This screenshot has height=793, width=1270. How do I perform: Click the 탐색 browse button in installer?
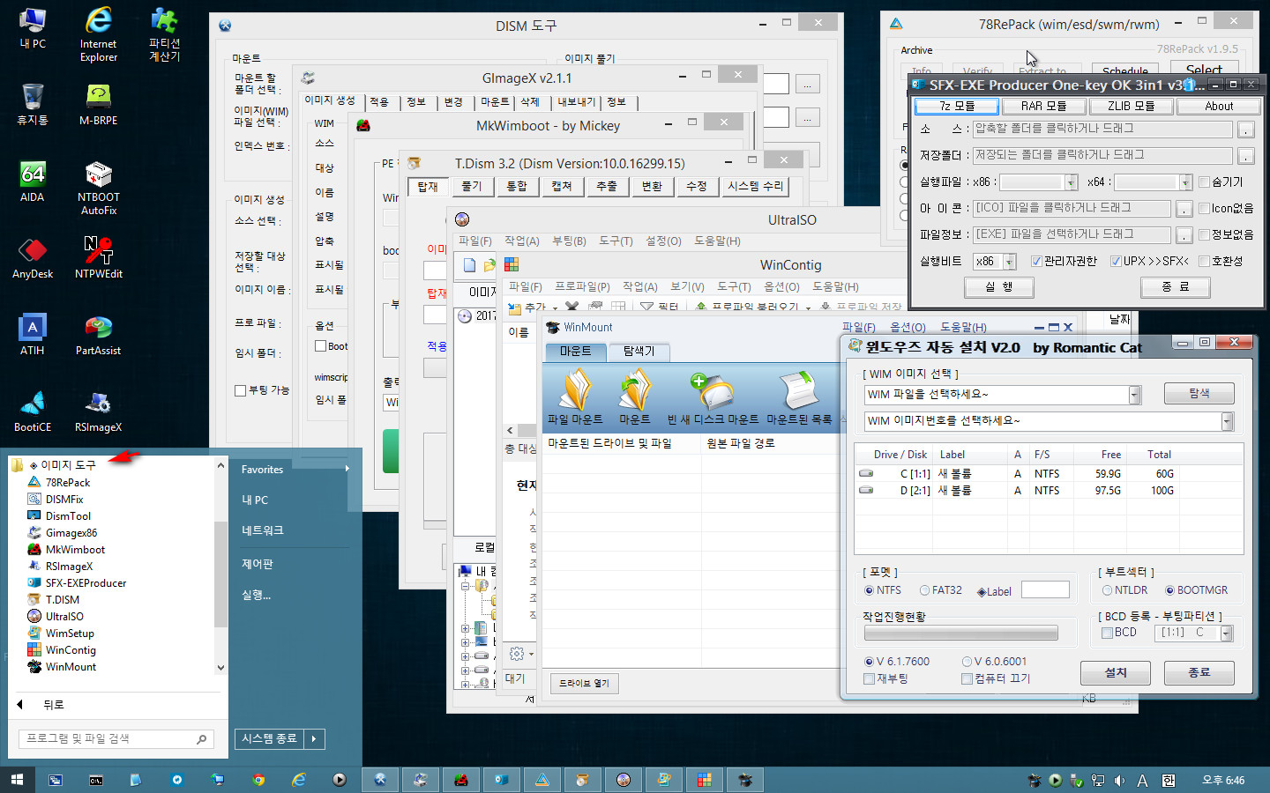[1199, 394]
